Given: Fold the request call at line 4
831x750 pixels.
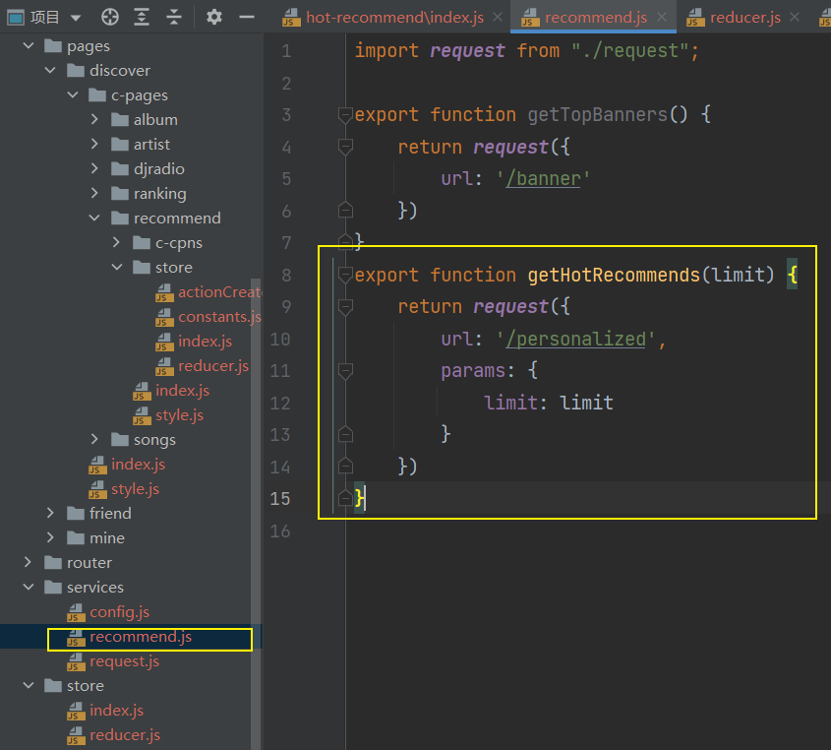Looking at the screenshot, I should [x=345, y=147].
